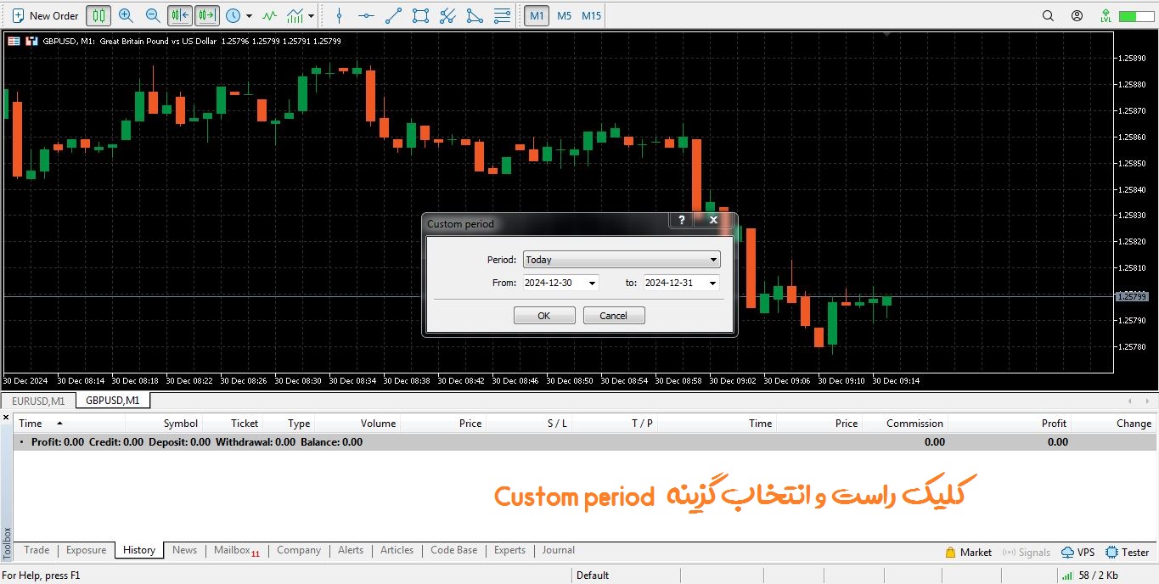Select the History tab
The image size is (1159, 584).
pos(139,550)
